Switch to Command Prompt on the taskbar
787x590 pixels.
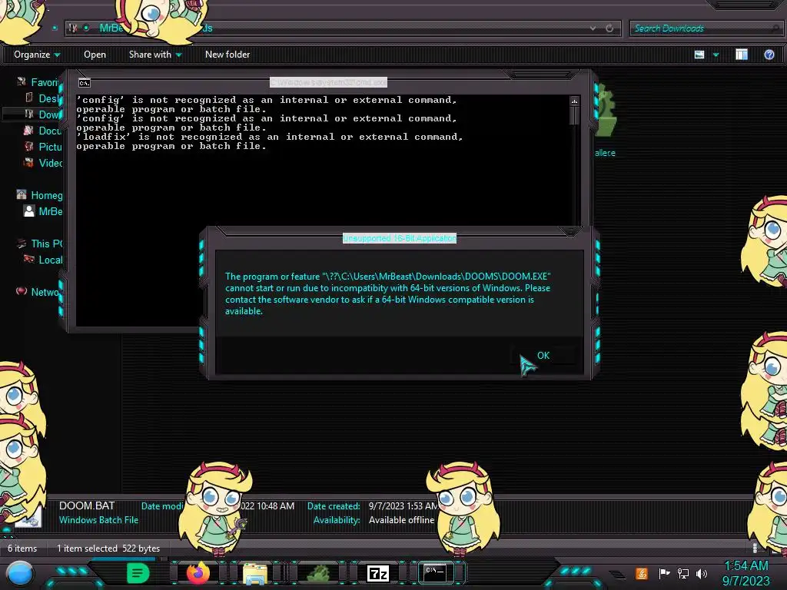pyautogui.click(x=435, y=572)
